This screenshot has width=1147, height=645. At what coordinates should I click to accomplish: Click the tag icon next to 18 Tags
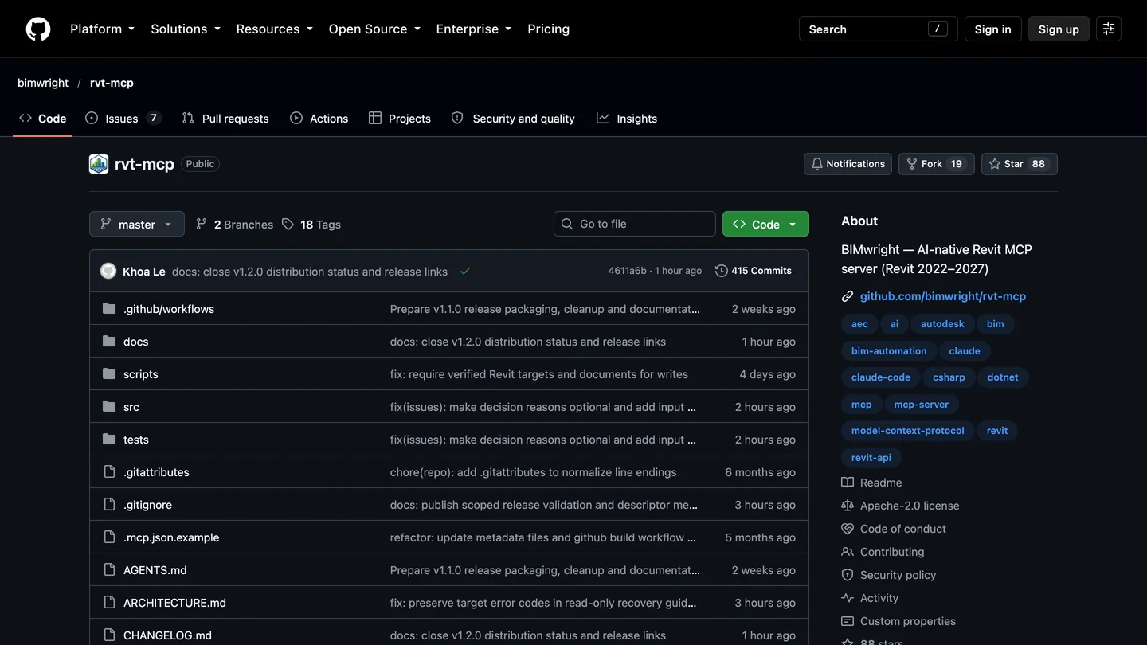(x=288, y=225)
